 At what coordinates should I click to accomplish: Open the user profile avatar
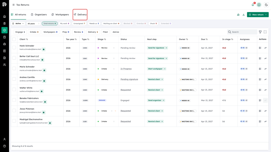[x=259, y=5]
